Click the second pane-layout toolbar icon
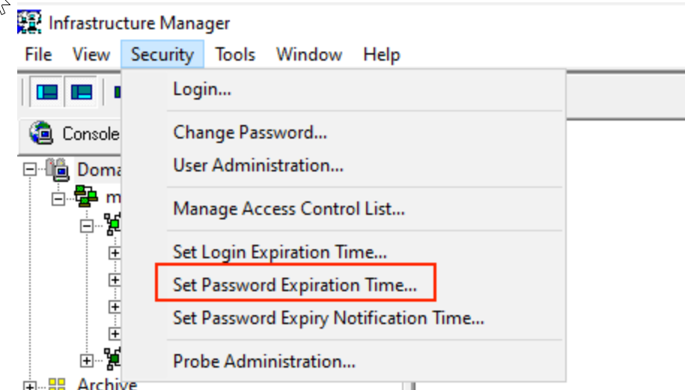The image size is (685, 390). point(81,92)
